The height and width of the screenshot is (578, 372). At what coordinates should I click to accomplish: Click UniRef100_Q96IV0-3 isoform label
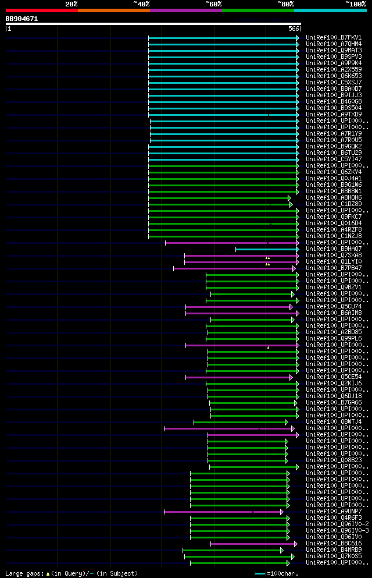tap(337, 530)
